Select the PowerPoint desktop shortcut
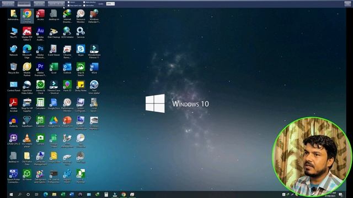 click(x=67, y=122)
